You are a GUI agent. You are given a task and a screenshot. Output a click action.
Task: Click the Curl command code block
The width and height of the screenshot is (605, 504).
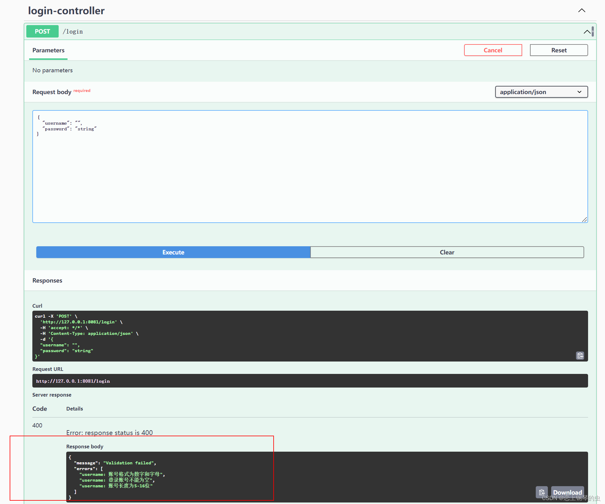(302, 336)
